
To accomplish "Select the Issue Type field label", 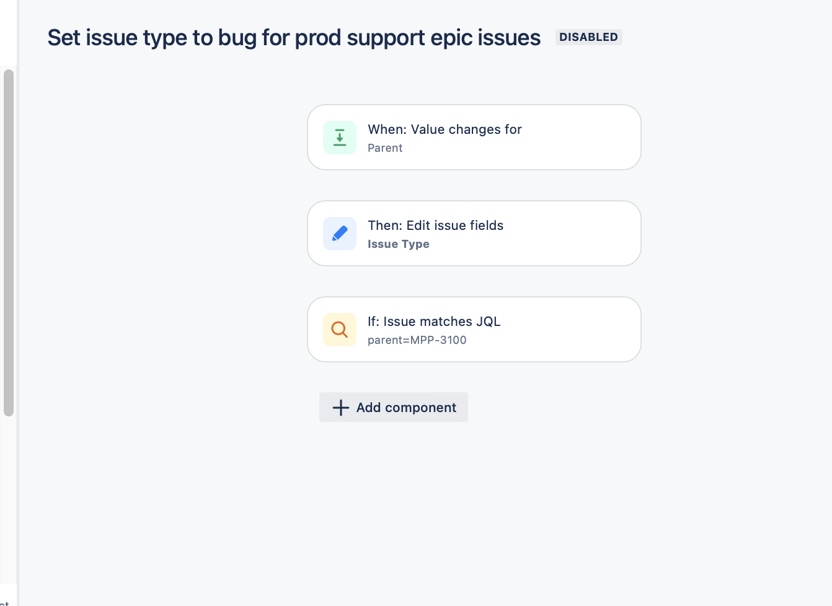I will [x=398, y=244].
